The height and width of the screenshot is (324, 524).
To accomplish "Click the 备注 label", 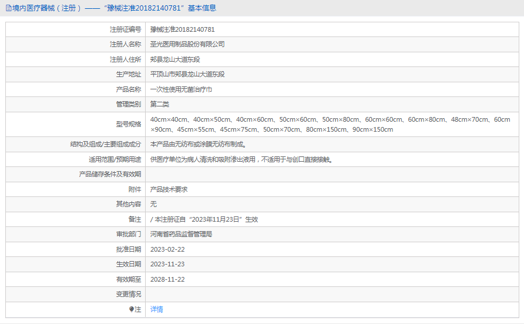I will (135, 219).
